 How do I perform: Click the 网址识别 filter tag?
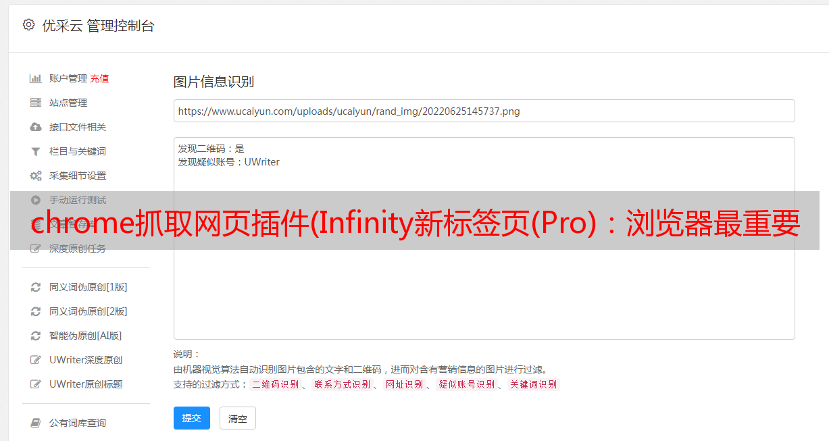point(404,384)
